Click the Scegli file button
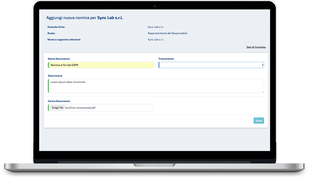This screenshot has height=178, width=309. [x=58, y=108]
